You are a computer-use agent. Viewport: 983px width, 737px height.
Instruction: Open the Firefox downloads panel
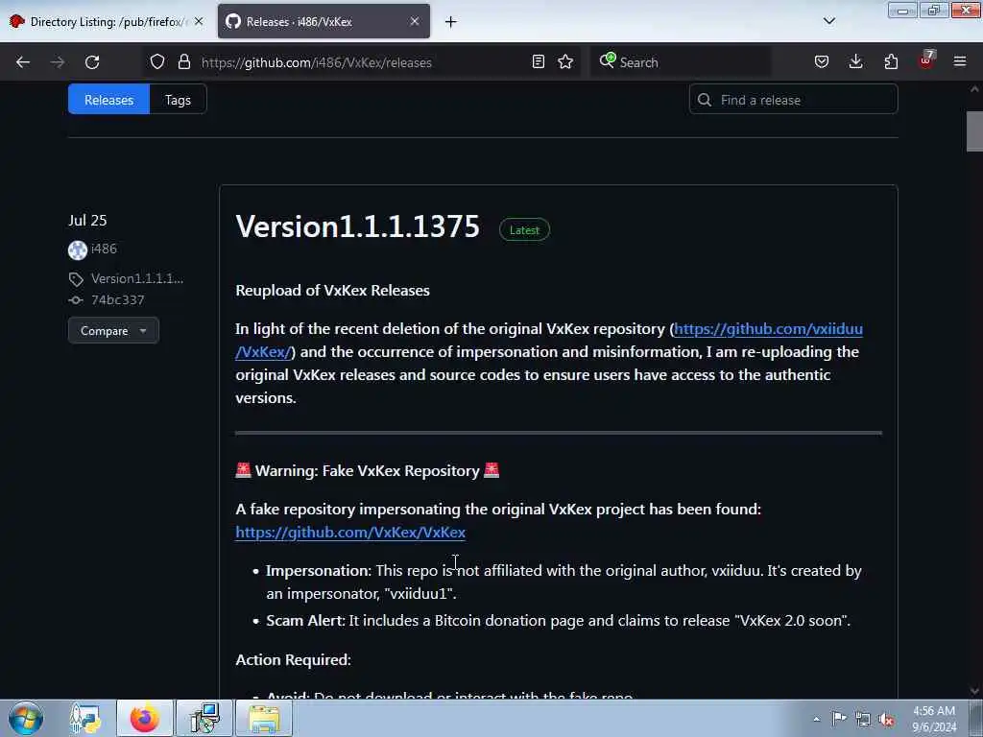[x=855, y=62]
